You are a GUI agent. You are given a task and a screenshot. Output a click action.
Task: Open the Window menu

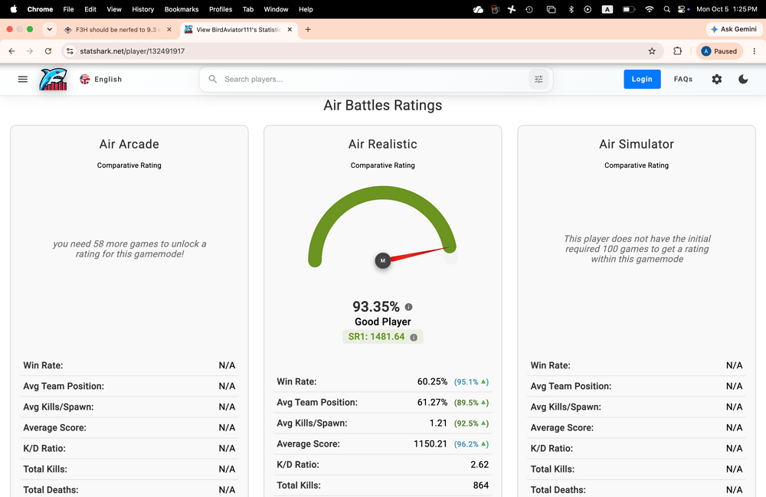point(276,9)
